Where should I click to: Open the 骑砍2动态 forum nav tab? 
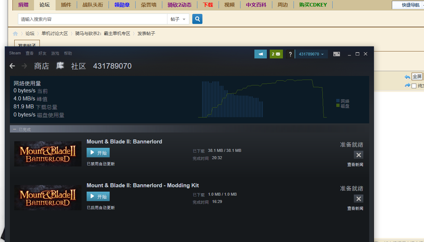[x=179, y=5]
